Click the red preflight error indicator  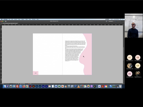pyautogui.click(x=28, y=84)
